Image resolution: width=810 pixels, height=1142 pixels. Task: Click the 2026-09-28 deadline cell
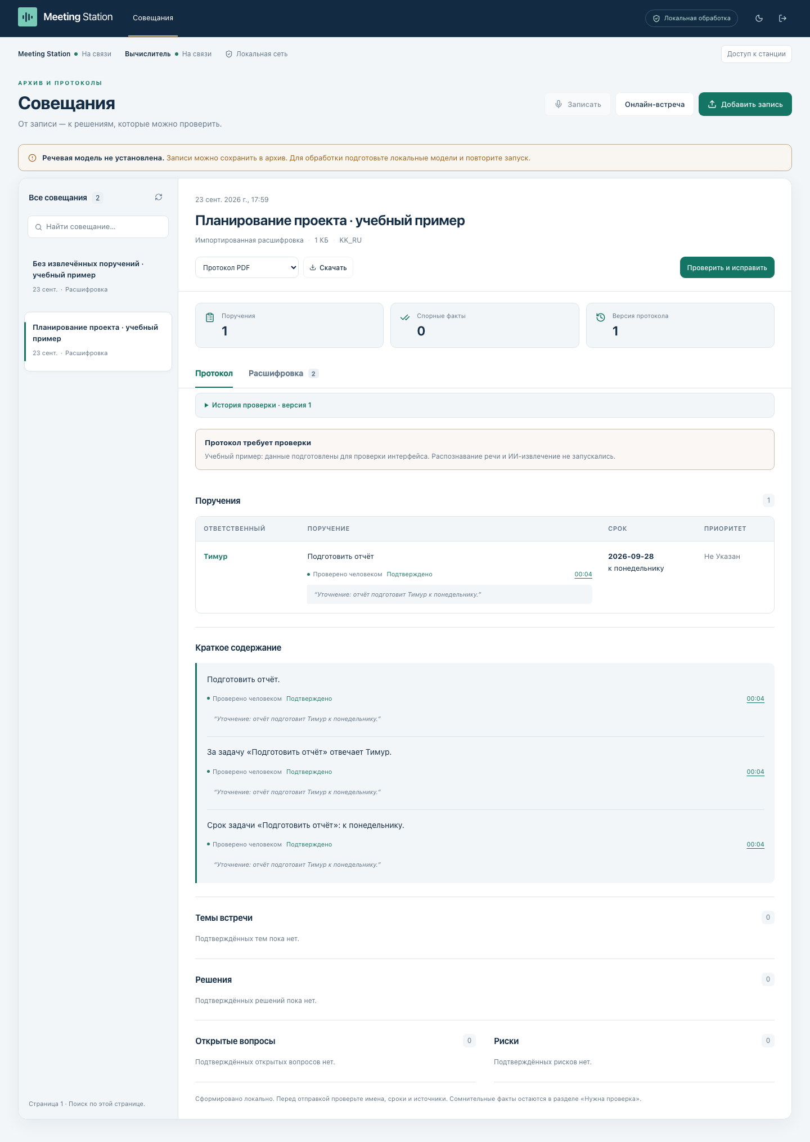click(631, 556)
